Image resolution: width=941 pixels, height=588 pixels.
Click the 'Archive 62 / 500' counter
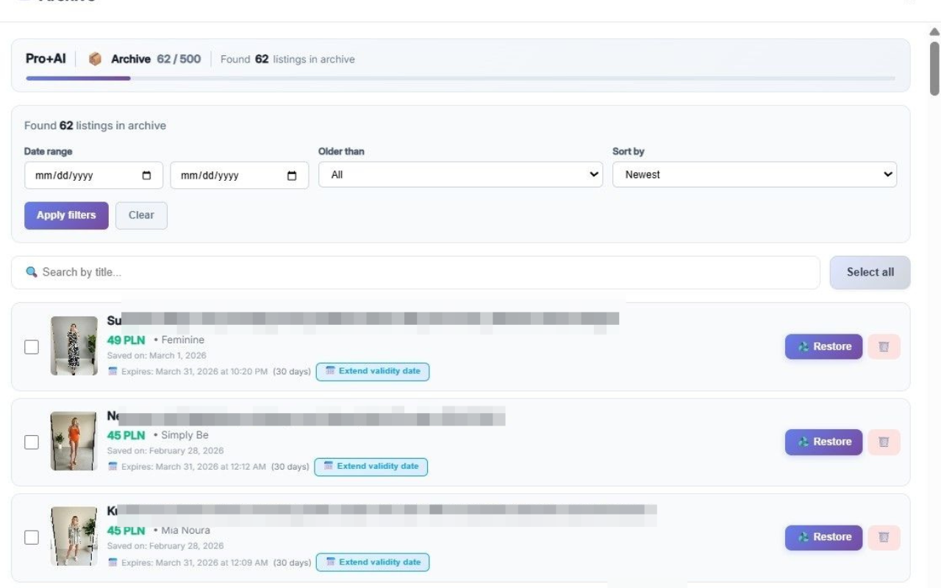[156, 59]
